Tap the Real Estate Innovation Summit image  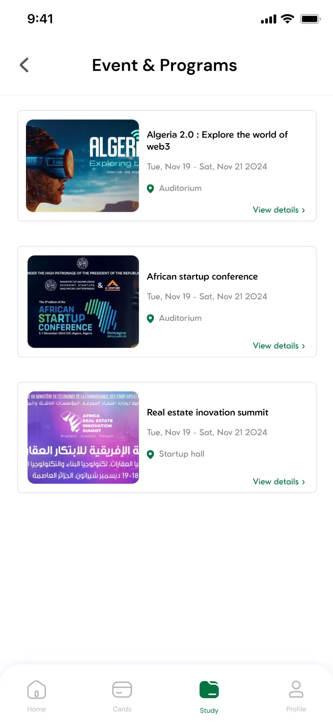(x=83, y=437)
